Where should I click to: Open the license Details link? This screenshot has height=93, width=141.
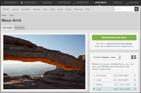pos(95,69)
